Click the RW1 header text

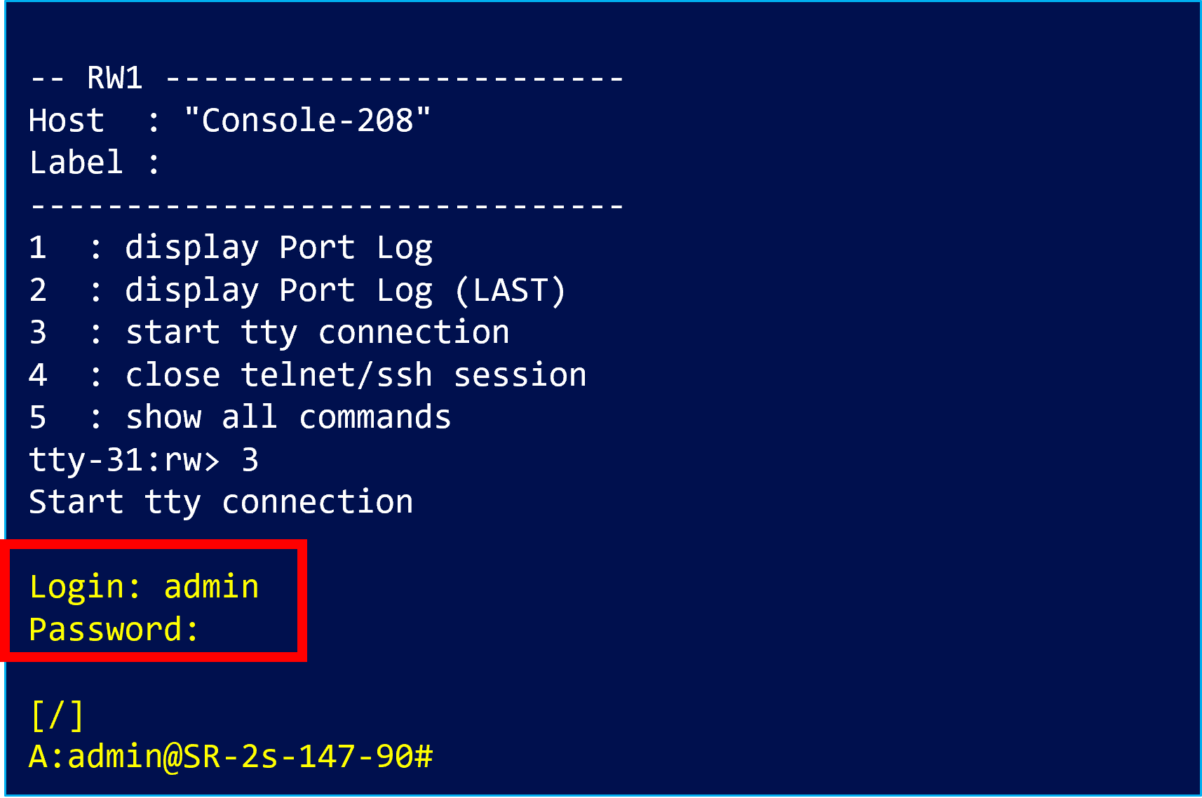coord(114,78)
